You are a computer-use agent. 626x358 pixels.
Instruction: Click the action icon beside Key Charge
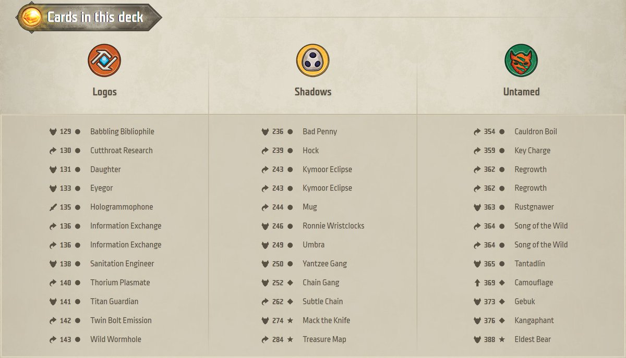(x=477, y=151)
